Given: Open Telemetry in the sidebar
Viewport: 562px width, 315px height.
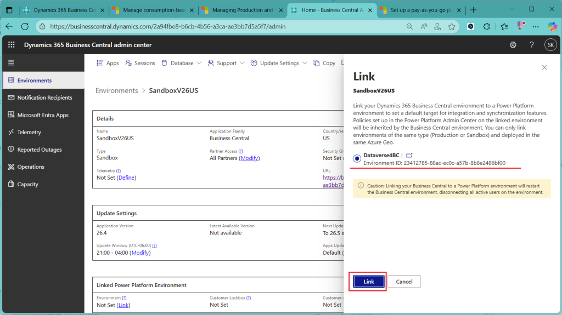Looking at the screenshot, I should 43,132.
